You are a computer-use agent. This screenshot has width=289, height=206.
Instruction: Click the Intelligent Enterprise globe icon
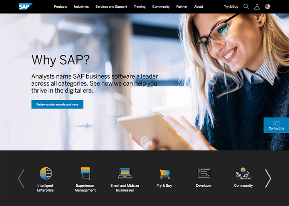(x=46, y=173)
